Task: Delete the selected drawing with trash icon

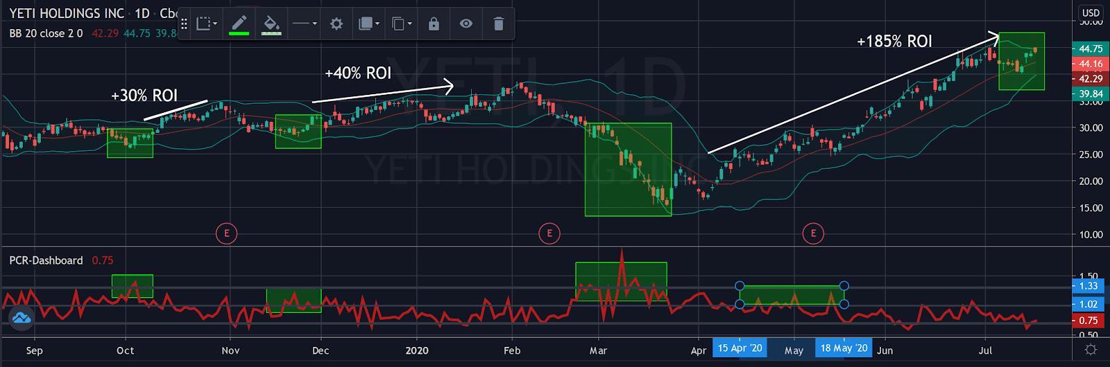Action: pyautogui.click(x=498, y=24)
